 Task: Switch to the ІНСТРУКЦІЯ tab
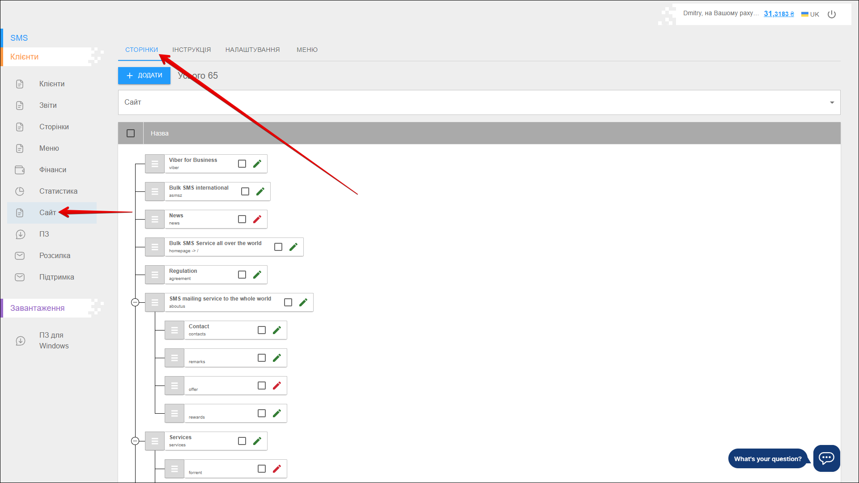pos(191,50)
